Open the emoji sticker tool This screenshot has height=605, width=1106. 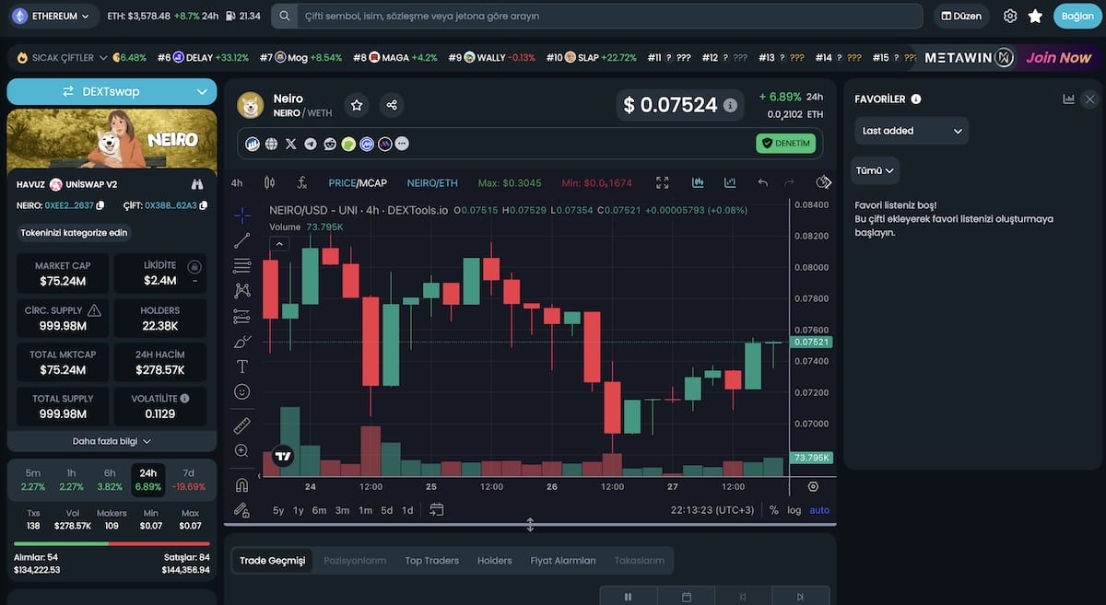pyautogui.click(x=241, y=392)
